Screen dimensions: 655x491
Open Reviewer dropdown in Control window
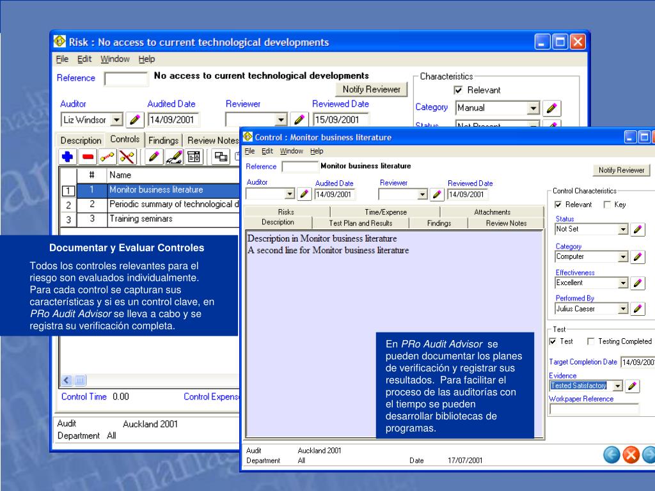tap(422, 194)
